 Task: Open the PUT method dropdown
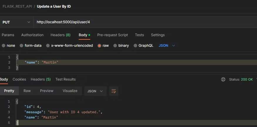click(16, 22)
